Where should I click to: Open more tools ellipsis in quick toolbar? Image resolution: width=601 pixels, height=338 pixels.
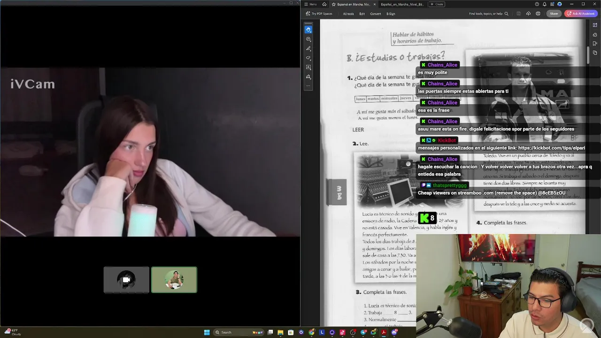pos(308,85)
